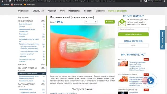Open Программы по уходу за лицом
Viewport: 167px width, 94px height.
click(x=29, y=44)
